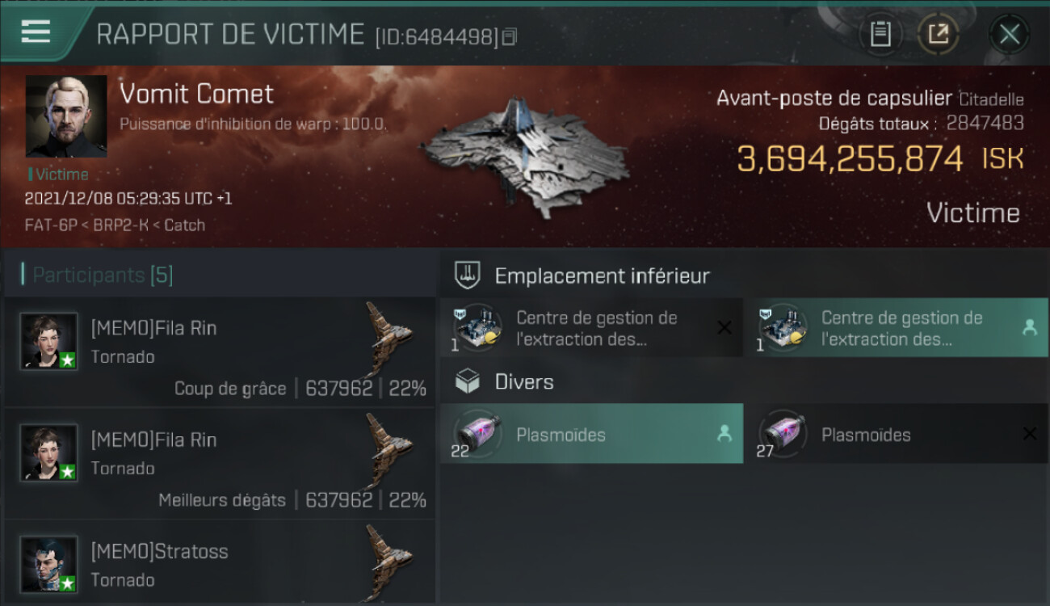Click the share export icon
1050x606 pixels.
pyautogui.click(x=938, y=34)
